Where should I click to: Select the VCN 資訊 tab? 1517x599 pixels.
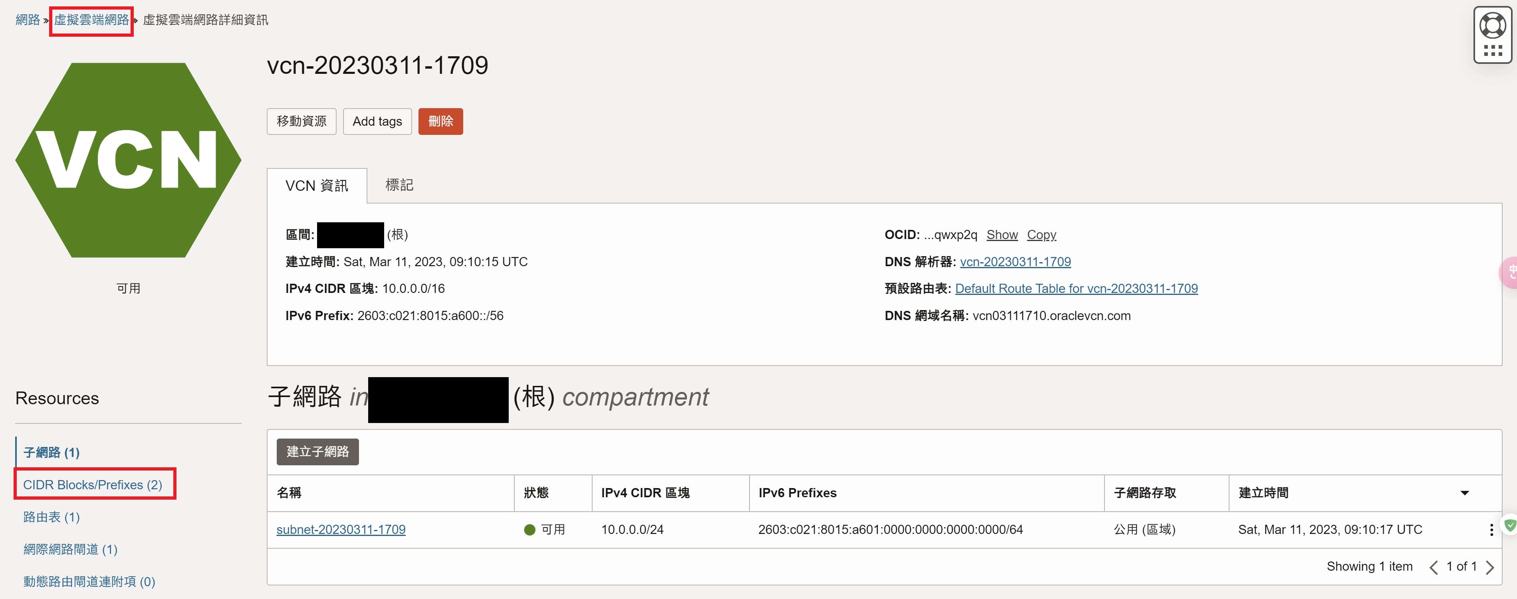[317, 186]
